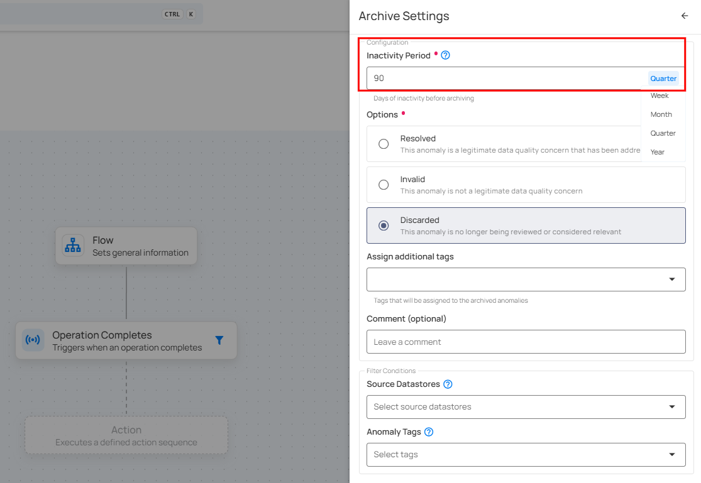Select the Discarded radio option
The image size is (701, 483).
coord(384,225)
